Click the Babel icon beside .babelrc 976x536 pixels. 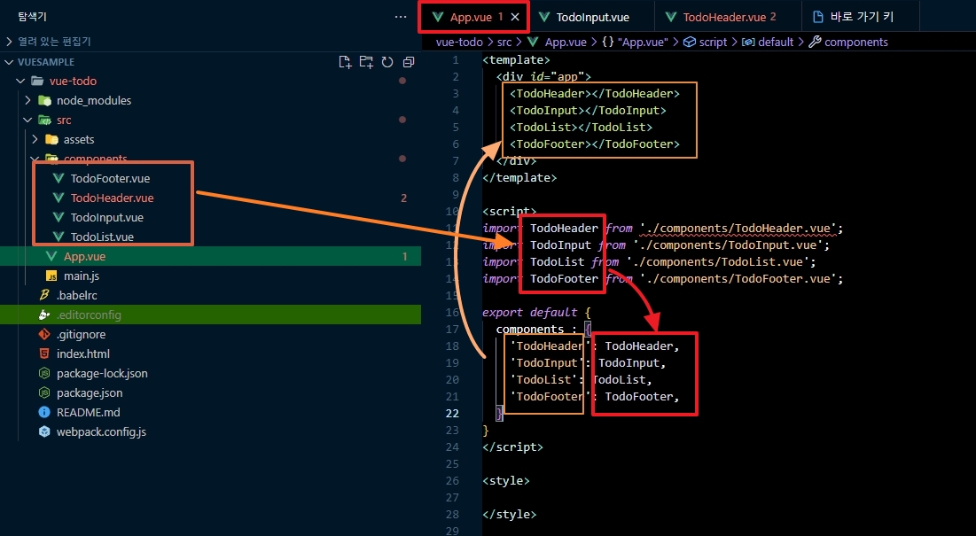tap(44, 295)
